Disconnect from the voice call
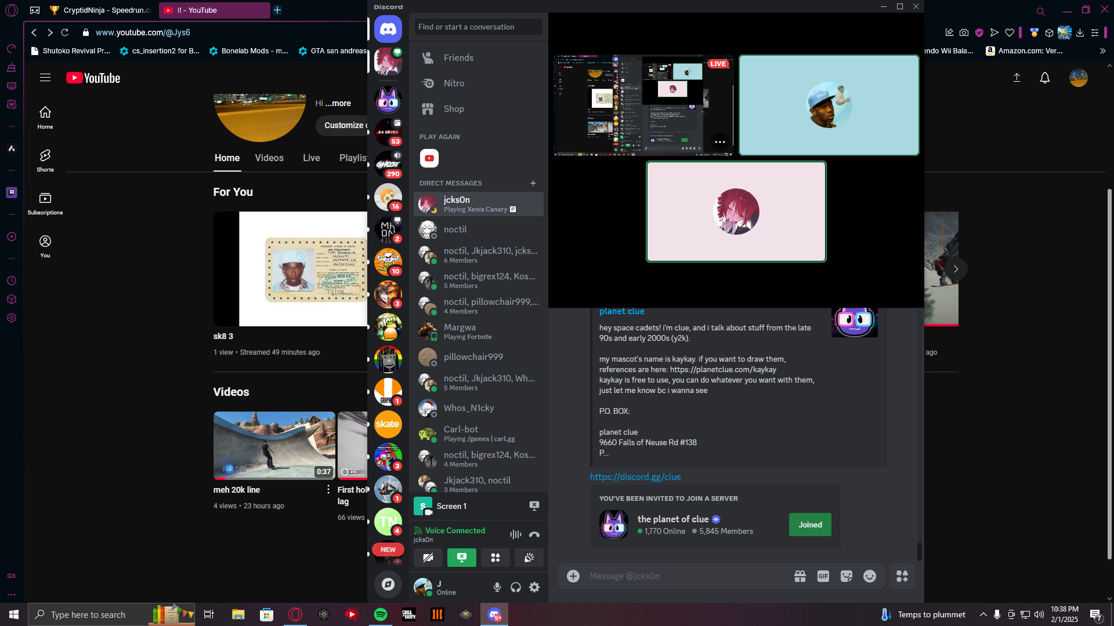1114x626 pixels. coord(534,534)
